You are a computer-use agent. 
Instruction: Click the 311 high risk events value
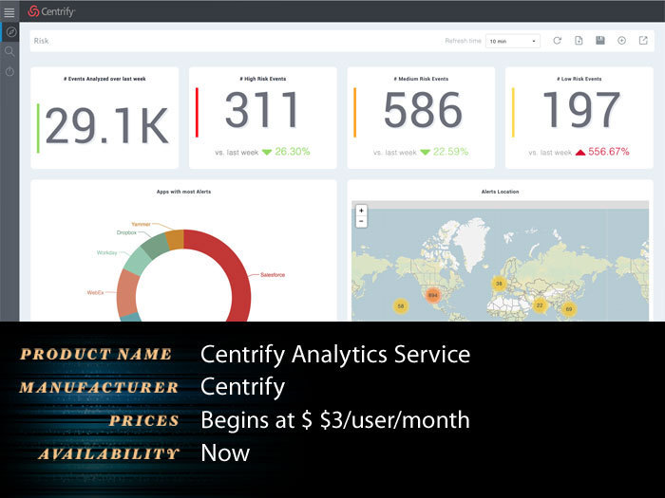pos(262,110)
